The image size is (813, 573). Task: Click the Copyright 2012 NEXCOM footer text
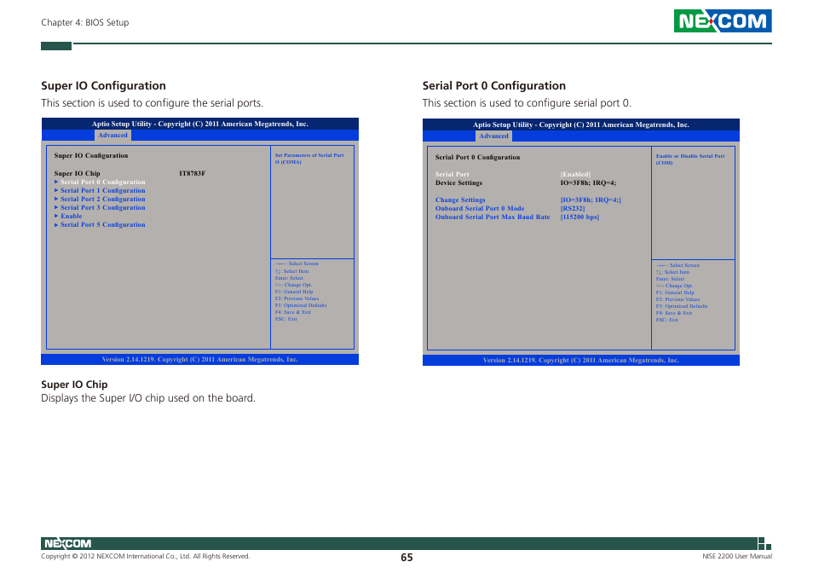coord(145,557)
